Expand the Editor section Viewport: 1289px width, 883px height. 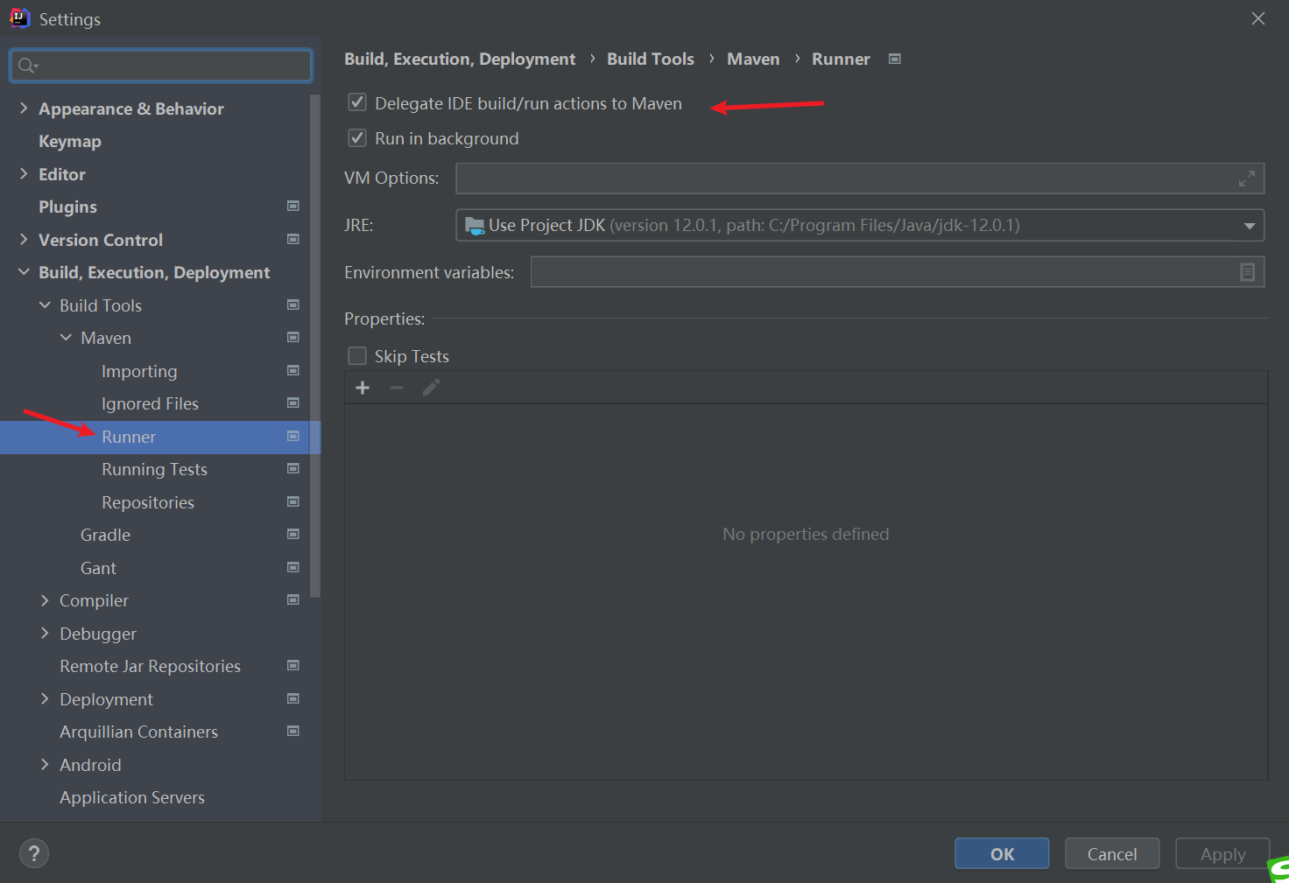tap(24, 173)
